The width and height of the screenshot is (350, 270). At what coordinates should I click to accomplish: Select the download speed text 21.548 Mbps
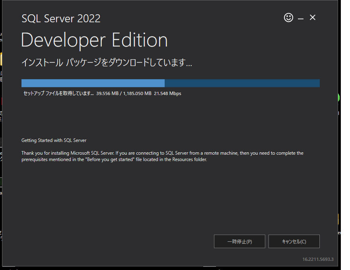coord(168,93)
